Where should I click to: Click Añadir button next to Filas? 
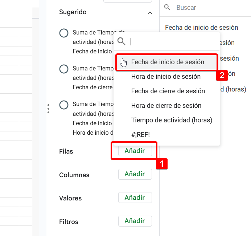click(x=135, y=151)
